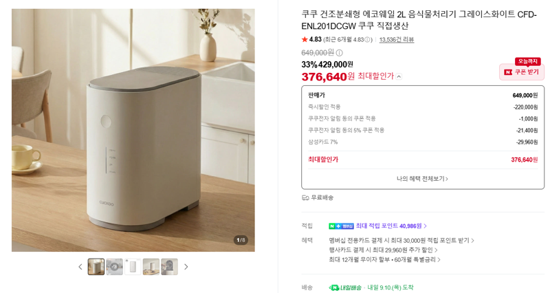Select the first product thumbnail image
This screenshot has height=293, width=550.
(96, 267)
